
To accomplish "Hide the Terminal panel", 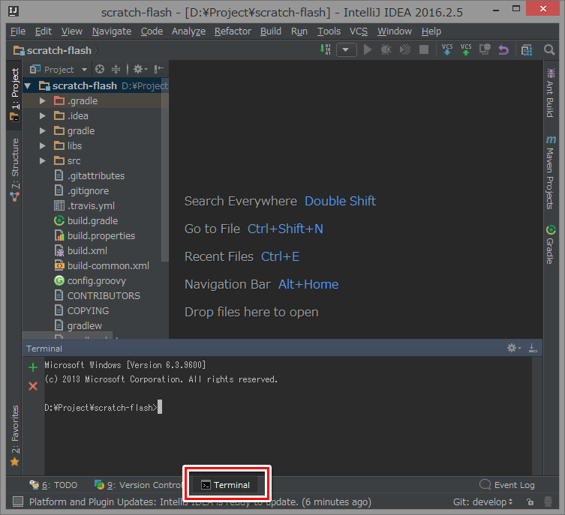I will 533,348.
